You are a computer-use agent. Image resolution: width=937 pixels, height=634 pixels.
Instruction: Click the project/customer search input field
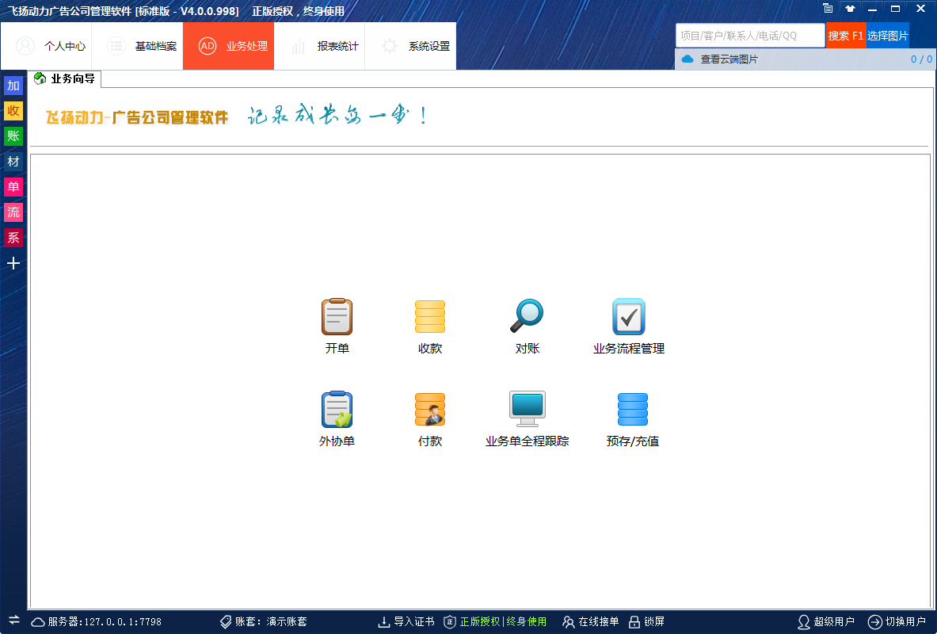(749, 36)
